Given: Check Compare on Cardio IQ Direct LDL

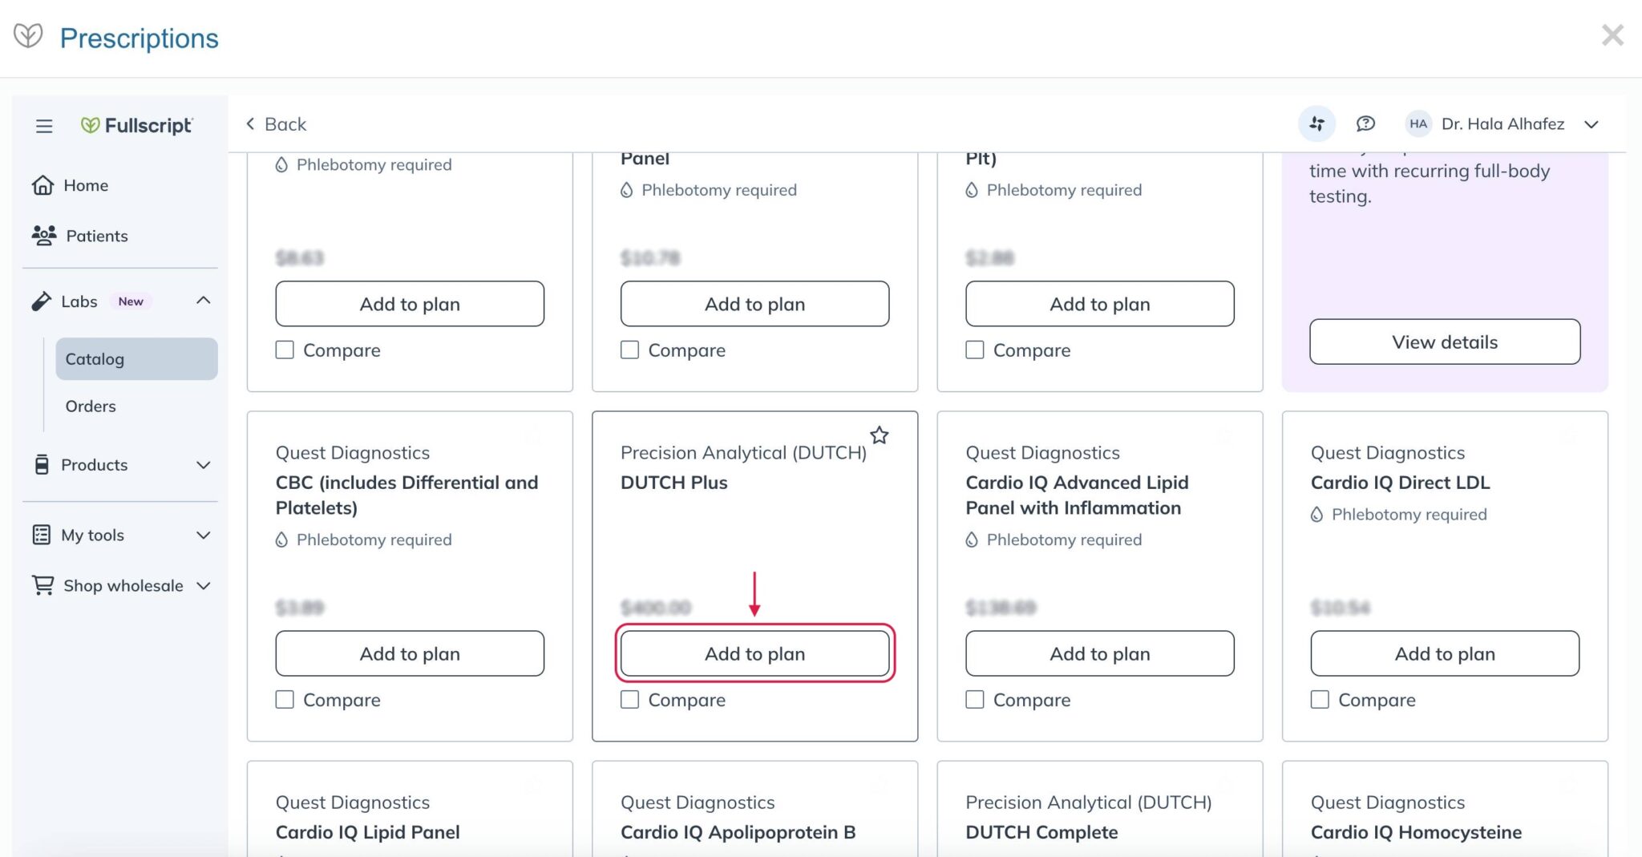Looking at the screenshot, I should [x=1319, y=699].
